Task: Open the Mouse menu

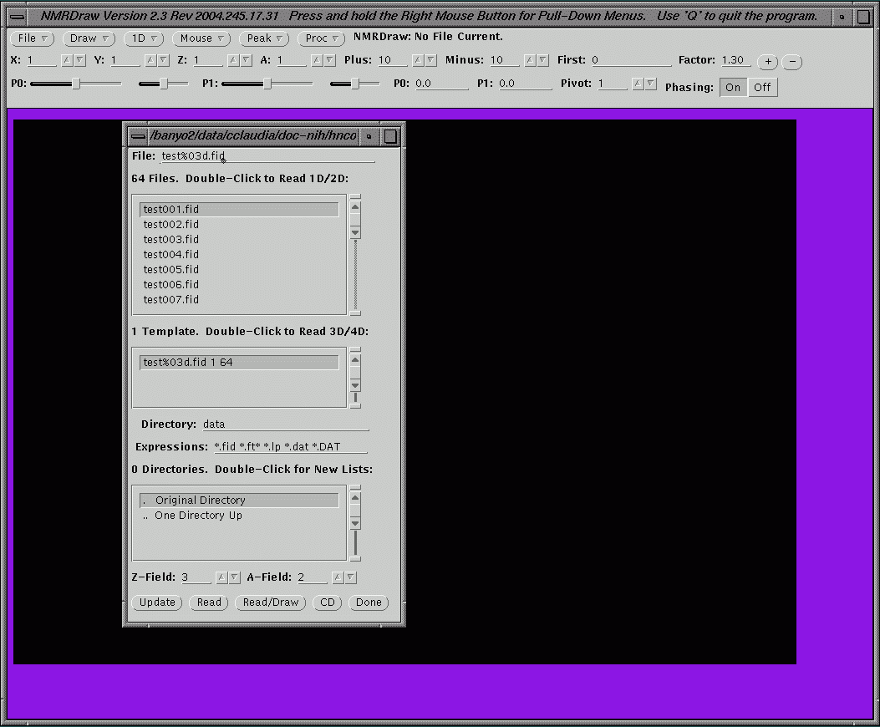Action: coord(201,38)
